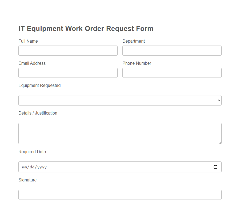Image resolution: width=240 pixels, height=219 pixels.
Task: Click the Signature label text
Action: tap(27, 180)
